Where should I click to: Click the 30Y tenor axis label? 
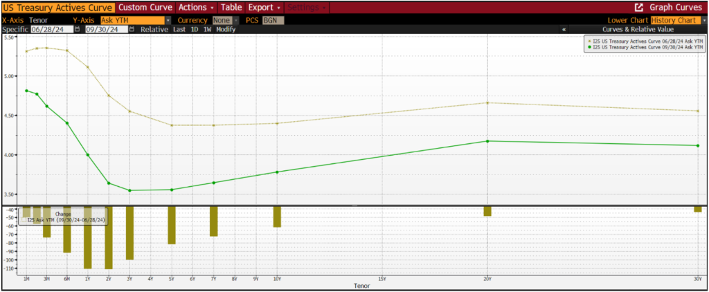pos(698,280)
